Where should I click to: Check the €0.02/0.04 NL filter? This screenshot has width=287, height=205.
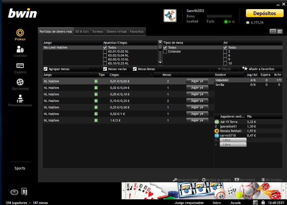(105, 55)
